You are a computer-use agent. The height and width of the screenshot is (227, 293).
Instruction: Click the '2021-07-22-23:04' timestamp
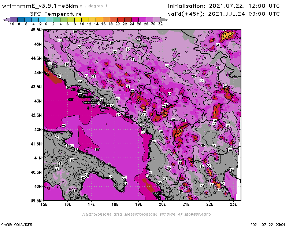[x=268, y=225]
